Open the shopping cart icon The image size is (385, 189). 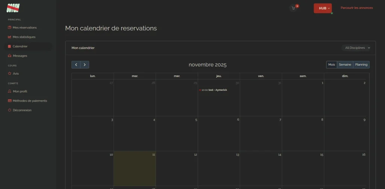293,8
